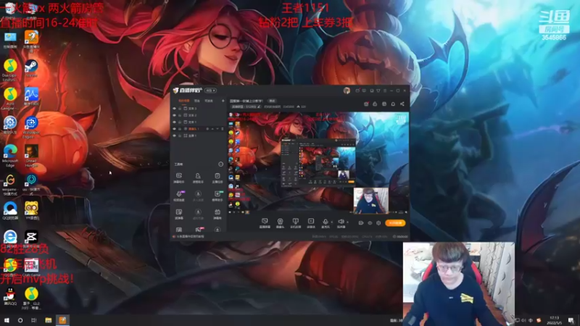
Task: Delete the selected camera layer with trash icon
Action: click(223, 129)
